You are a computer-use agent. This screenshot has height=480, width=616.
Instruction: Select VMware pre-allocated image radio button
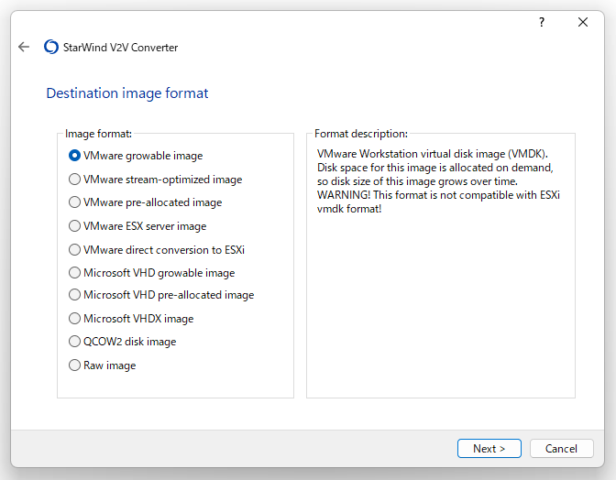[x=146, y=202]
